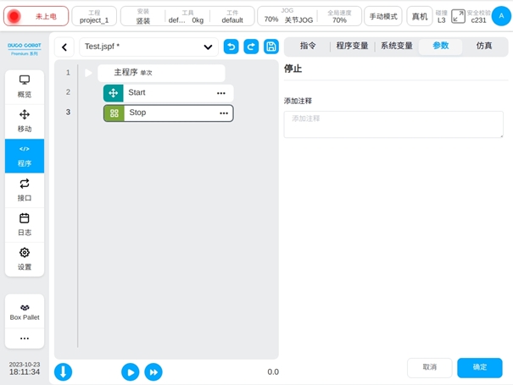Open the Stop command's three-dot menu

click(x=224, y=113)
